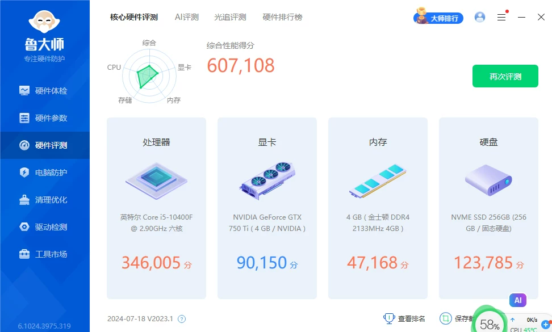Click the 58% memory usage circle
This screenshot has width=552, height=332.
coord(489,323)
